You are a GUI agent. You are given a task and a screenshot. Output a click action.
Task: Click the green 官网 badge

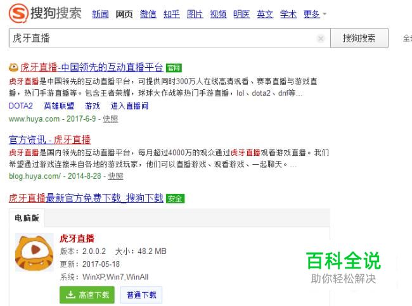(174, 68)
